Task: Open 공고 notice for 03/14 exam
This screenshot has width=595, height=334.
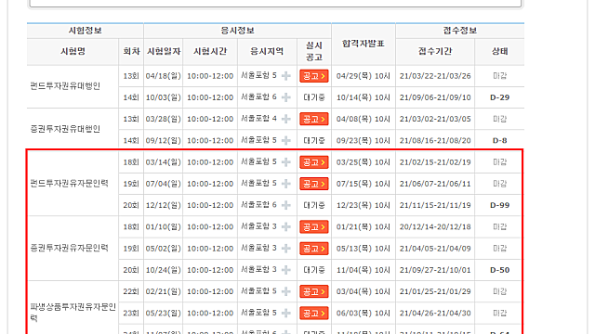Action: tap(314, 162)
